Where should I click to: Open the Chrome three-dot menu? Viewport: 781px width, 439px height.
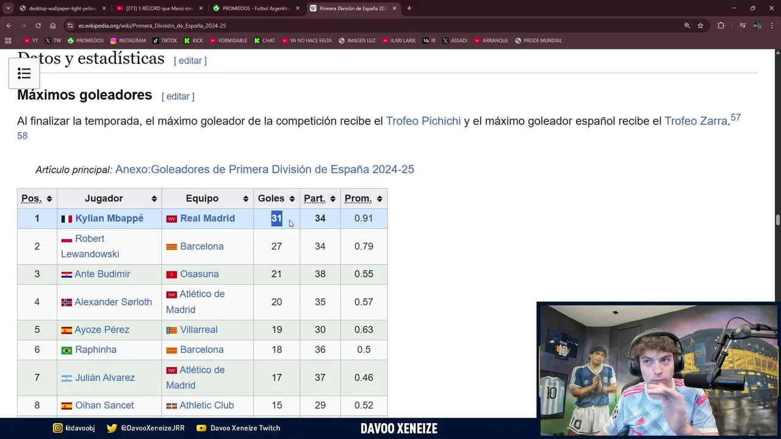coord(772,26)
